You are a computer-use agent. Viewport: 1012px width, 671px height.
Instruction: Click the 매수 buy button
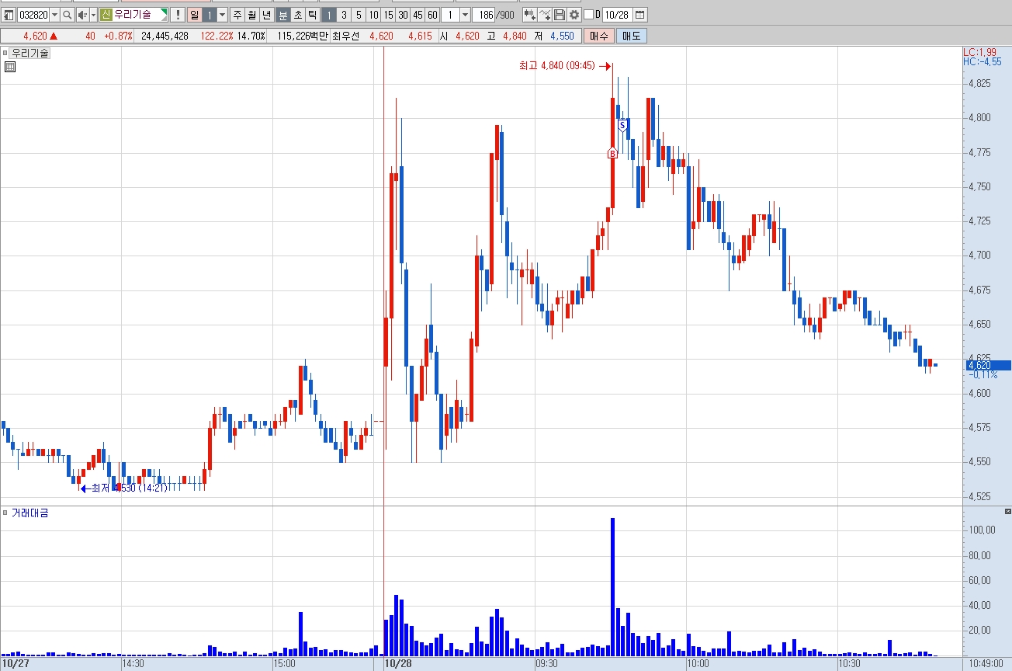(x=599, y=36)
